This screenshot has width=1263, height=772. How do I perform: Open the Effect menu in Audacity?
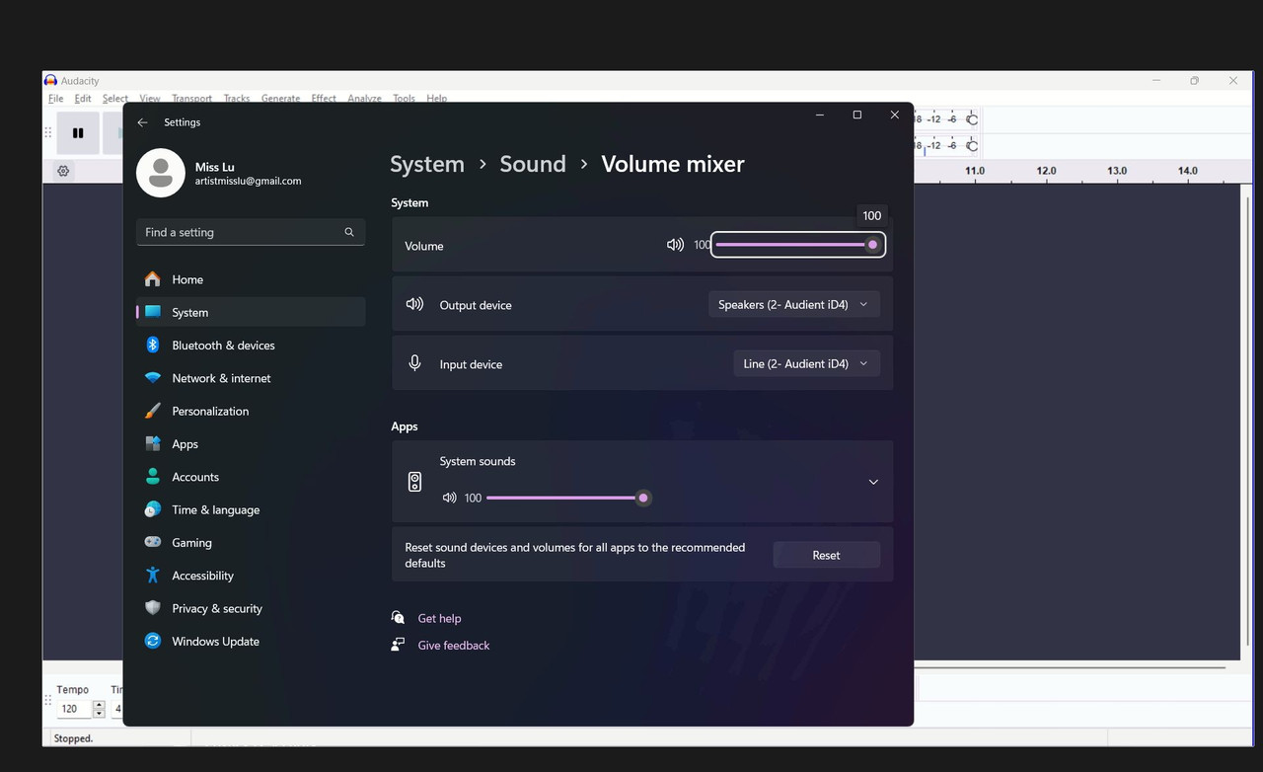point(324,99)
